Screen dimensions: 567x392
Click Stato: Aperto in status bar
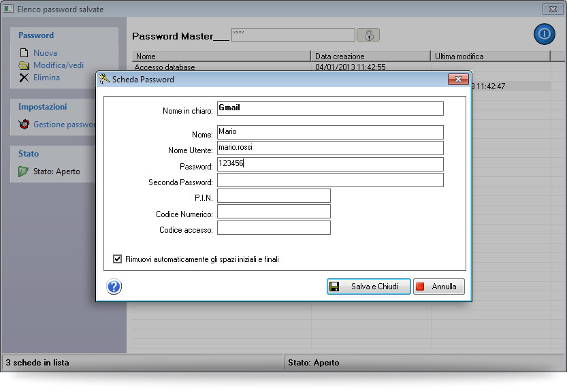[314, 362]
